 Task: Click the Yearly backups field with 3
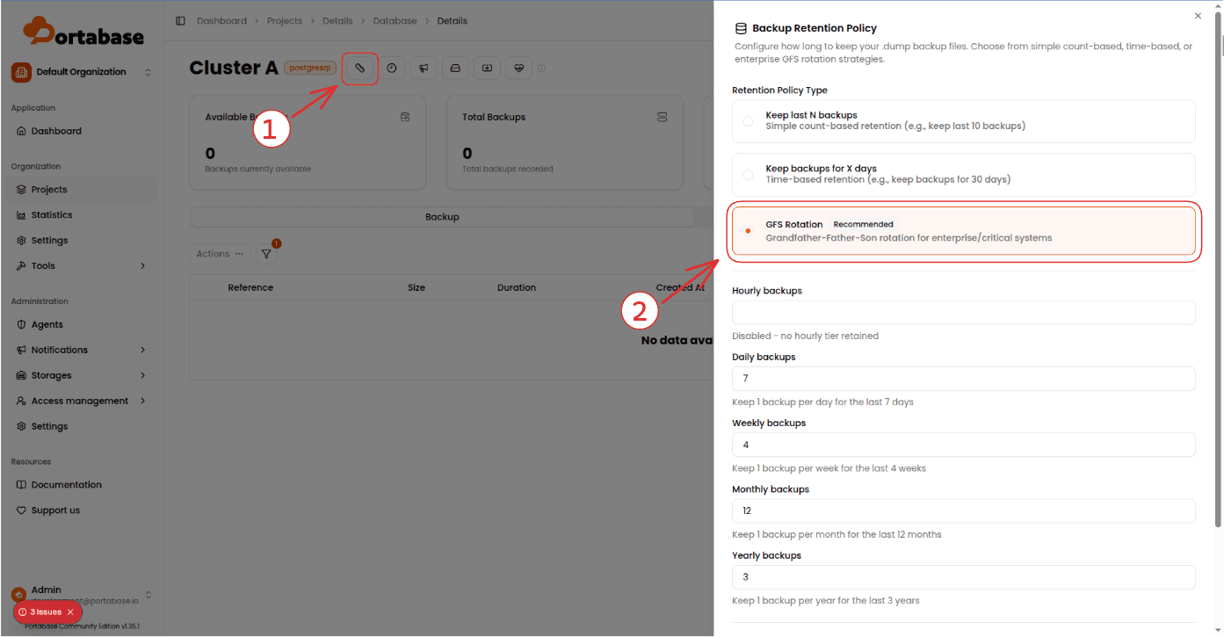pos(963,577)
